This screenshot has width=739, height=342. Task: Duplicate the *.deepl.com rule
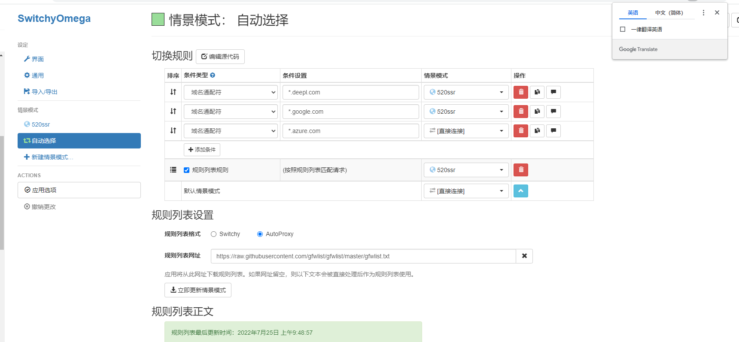tap(537, 92)
